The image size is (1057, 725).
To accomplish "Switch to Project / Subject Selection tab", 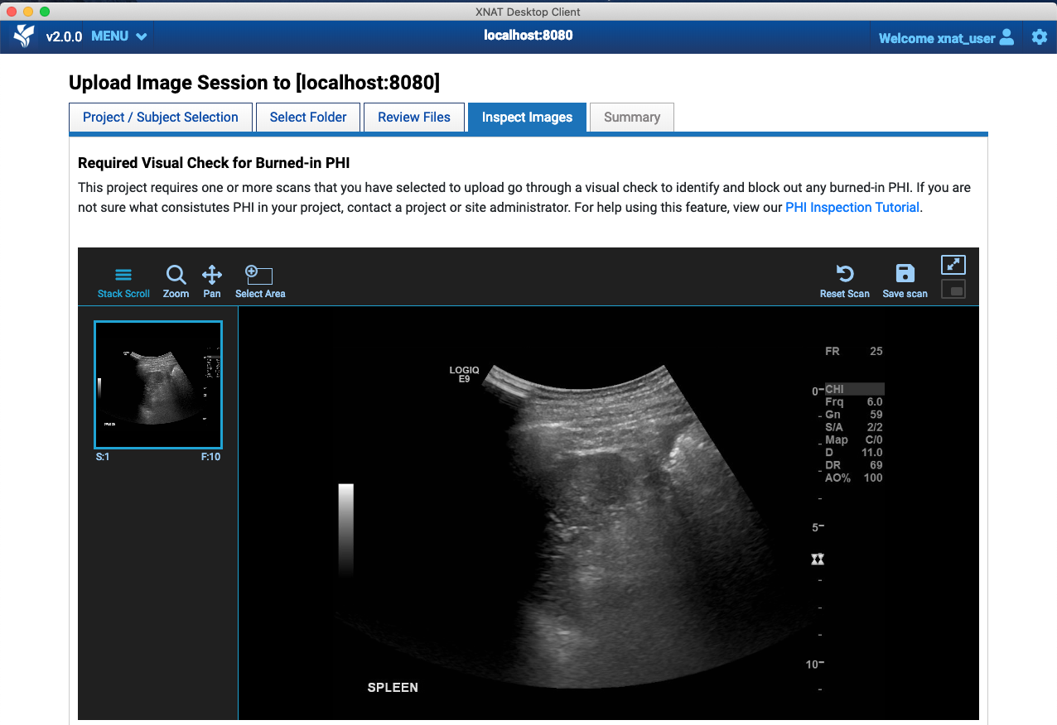I will coord(160,118).
